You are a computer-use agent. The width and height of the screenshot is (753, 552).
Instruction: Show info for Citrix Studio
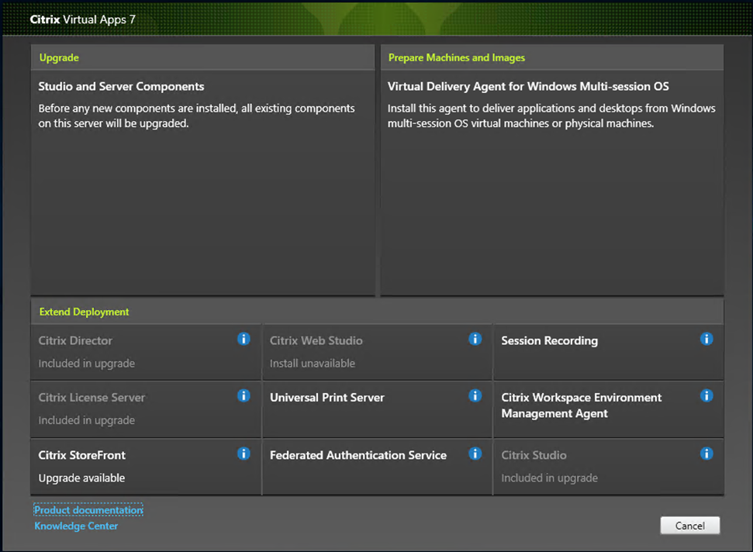706,454
